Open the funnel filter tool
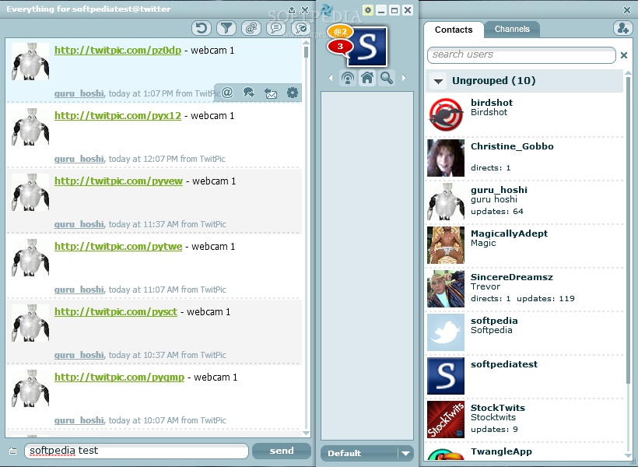Image resolution: width=638 pixels, height=467 pixels. pos(226,28)
